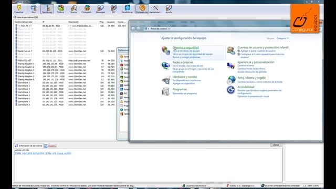Open the Estadísticas view
The height and width of the screenshot is (189, 336).
(x=127, y=9)
